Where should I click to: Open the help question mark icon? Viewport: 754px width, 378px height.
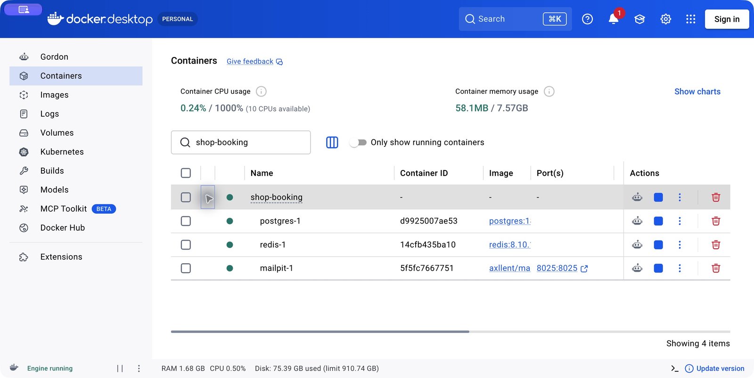[x=587, y=19]
